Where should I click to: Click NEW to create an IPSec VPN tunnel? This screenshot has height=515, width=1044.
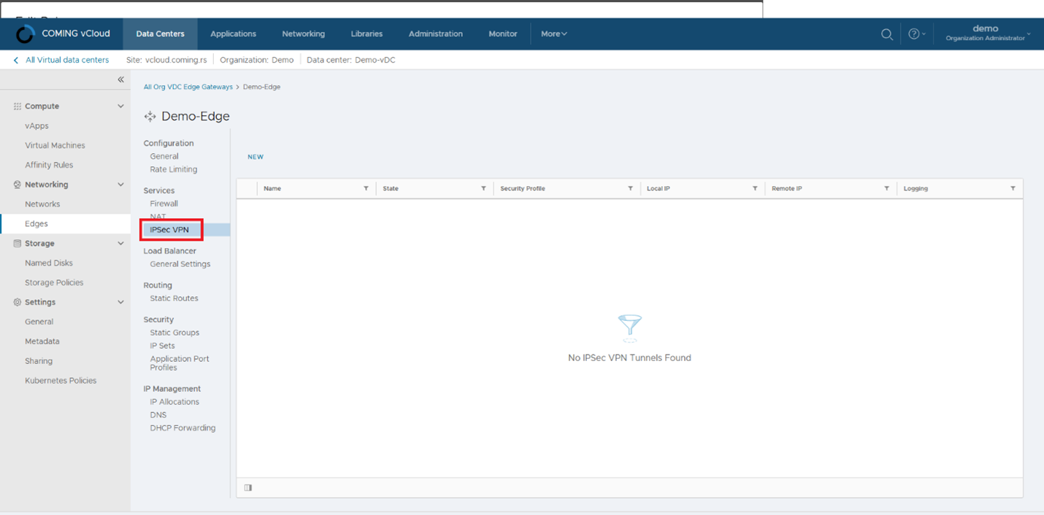click(x=255, y=156)
